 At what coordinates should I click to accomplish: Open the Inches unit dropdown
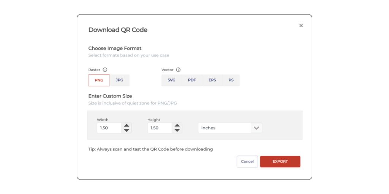point(230,128)
